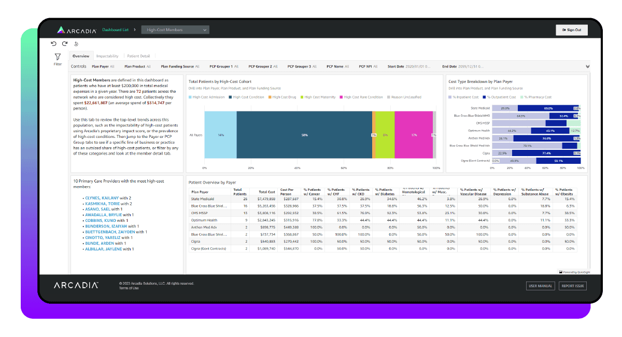Select the 14% High Cost Admission bar segment

point(220,135)
